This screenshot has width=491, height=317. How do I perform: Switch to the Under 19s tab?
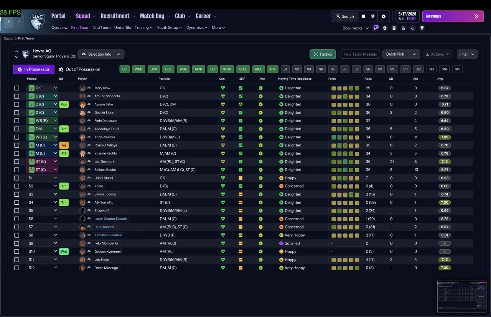(x=122, y=28)
